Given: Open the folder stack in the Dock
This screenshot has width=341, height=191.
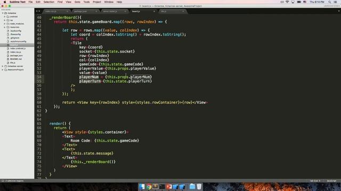Looking at the screenshot, I should (192, 186).
